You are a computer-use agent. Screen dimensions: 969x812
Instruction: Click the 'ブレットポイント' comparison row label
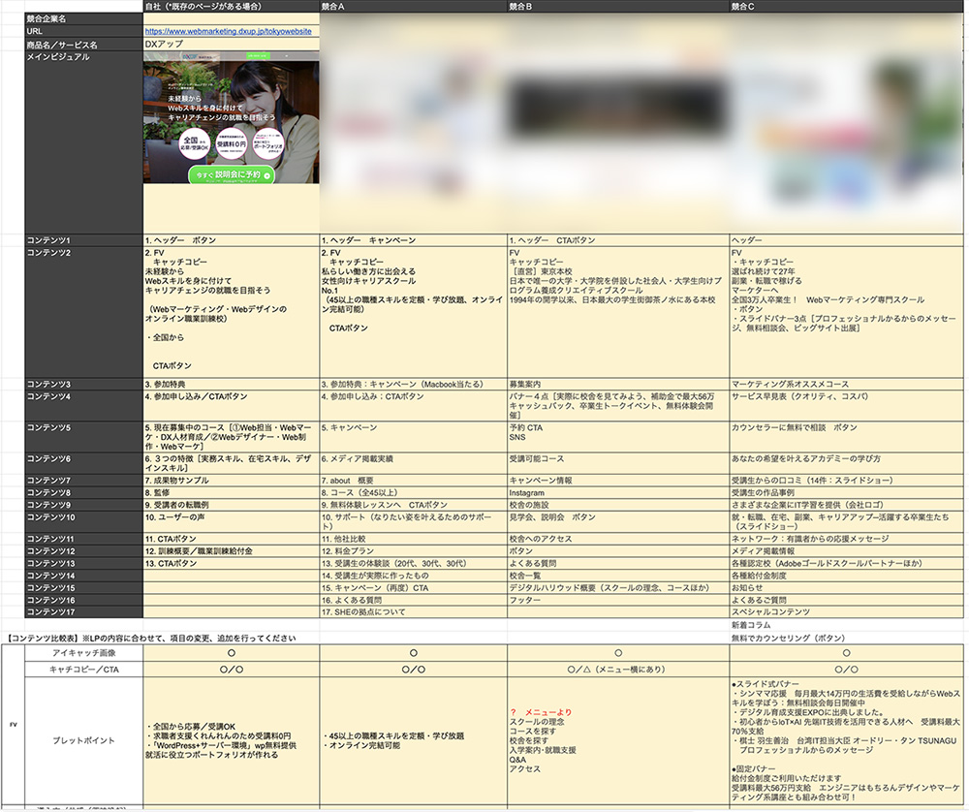(84, 740)
